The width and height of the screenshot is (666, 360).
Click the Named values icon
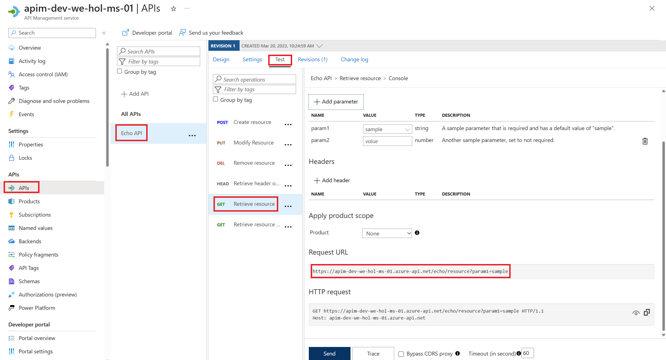tap(11, 228)
